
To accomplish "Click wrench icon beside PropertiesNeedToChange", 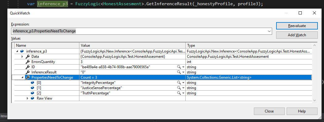I will 28,77.
